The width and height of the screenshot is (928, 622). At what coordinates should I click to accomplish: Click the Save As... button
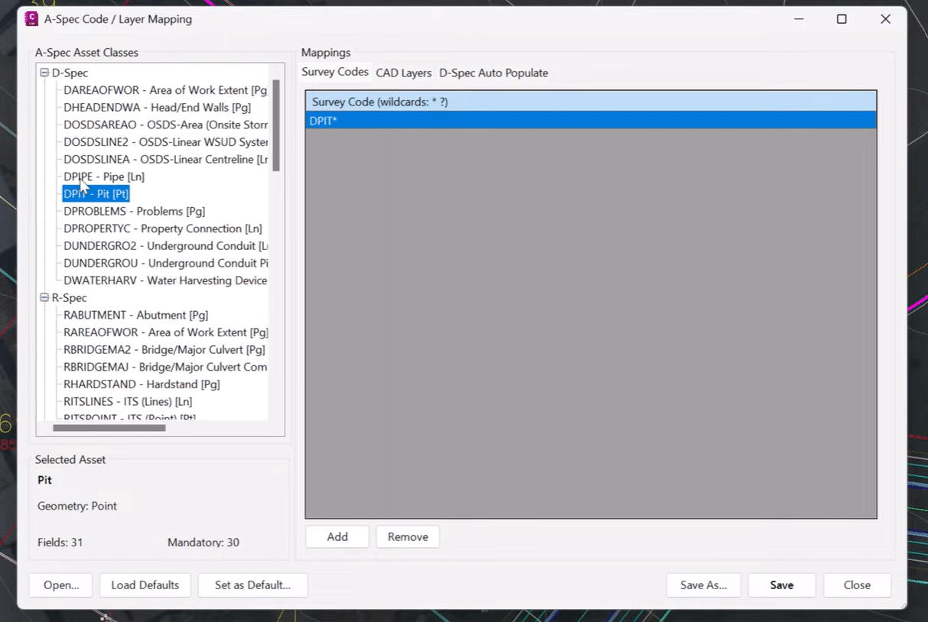[x=704, y=585]
